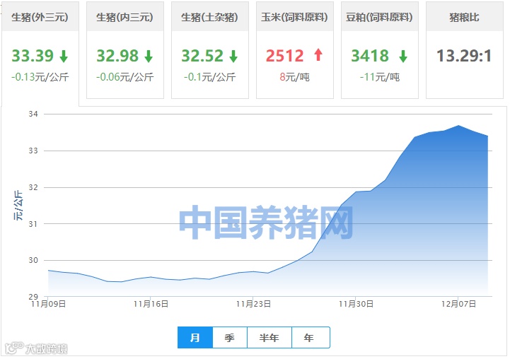
Task: Click the red up arrow beside 2512
Action: [318, 54]
